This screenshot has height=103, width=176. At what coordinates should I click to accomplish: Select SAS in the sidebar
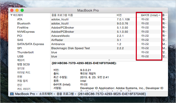pos(20,40)
